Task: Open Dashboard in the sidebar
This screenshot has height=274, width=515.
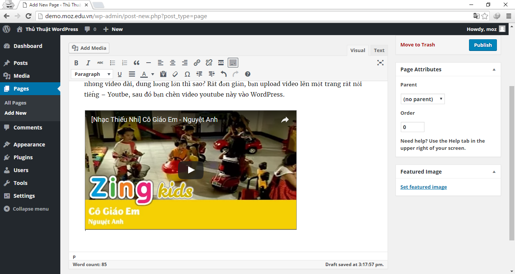Action: point(30,46)
